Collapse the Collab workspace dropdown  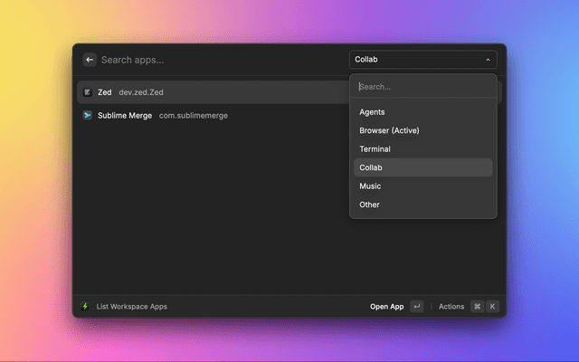pyautogui.click(x=422, y=60)
